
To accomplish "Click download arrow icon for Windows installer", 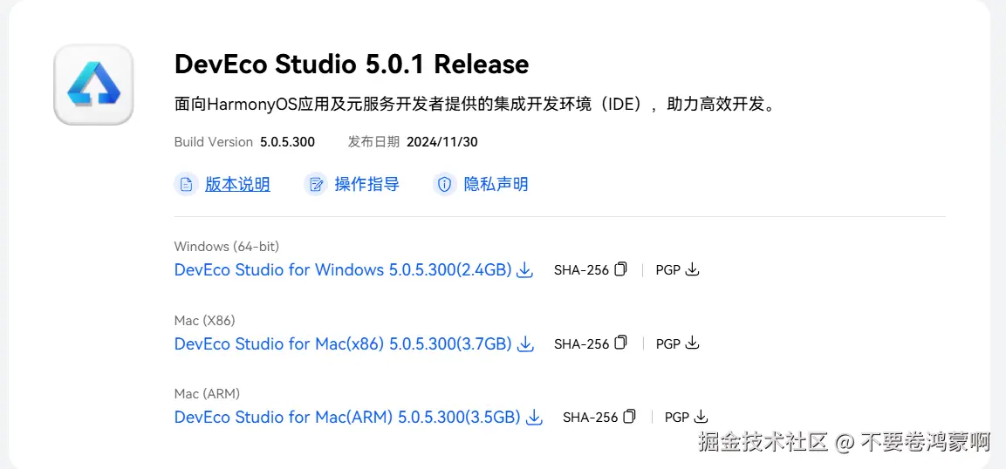I will [524, 270].
